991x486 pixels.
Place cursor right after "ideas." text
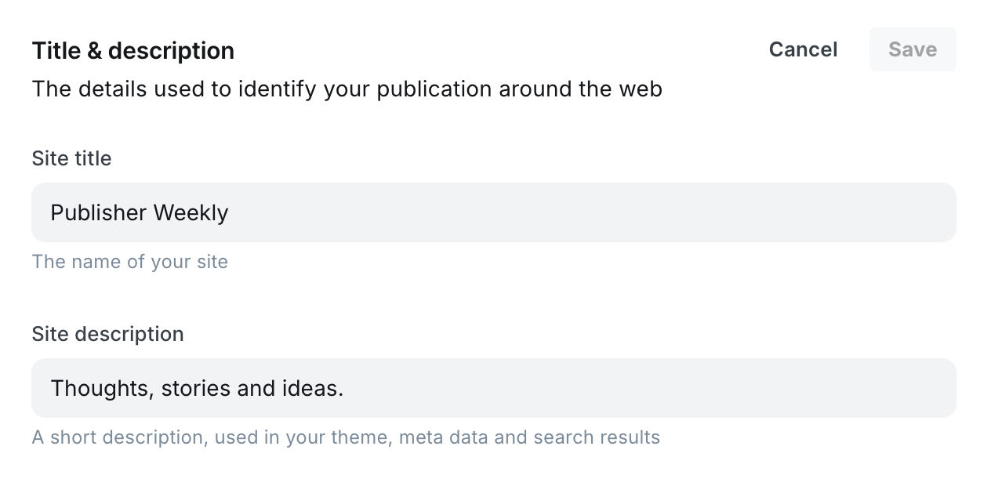click(345, 388)
